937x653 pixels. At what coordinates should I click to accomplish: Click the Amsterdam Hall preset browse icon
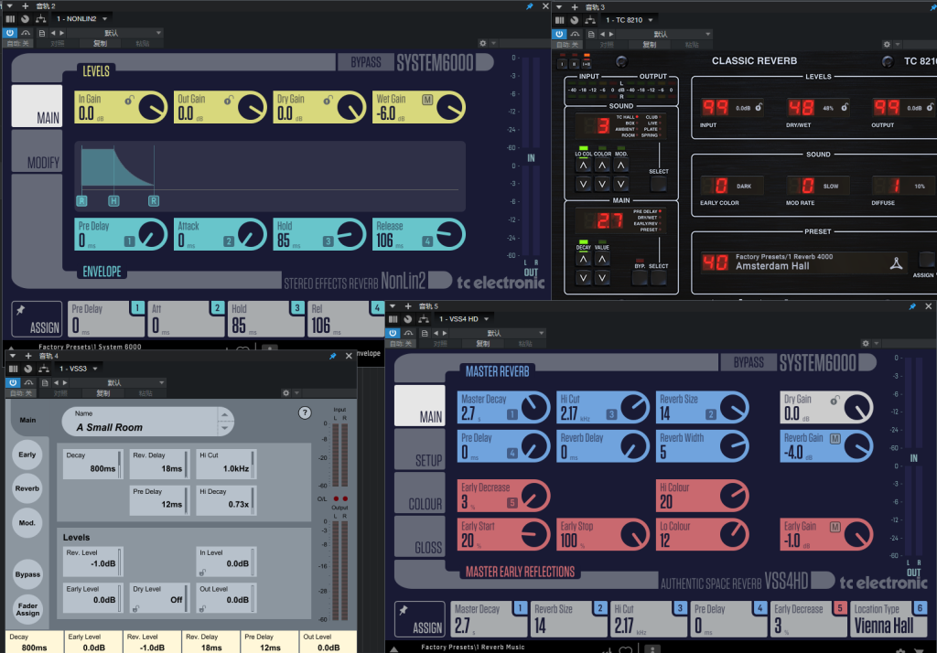(895, 264)
